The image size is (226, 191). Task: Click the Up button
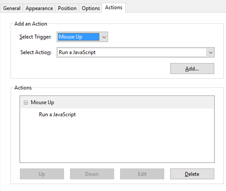click(42, 174)
